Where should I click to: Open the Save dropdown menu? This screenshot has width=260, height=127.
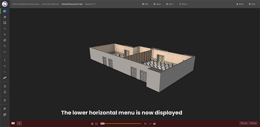170,4
